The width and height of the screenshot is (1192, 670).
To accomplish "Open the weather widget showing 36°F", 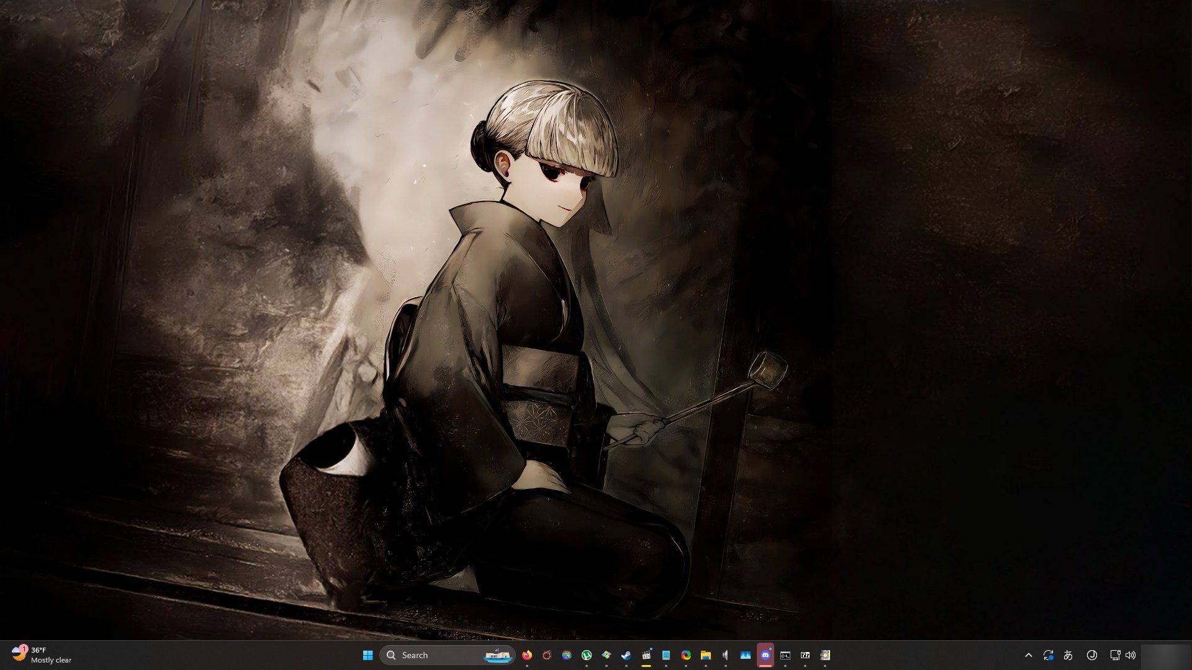I will [x=42, y=655].
